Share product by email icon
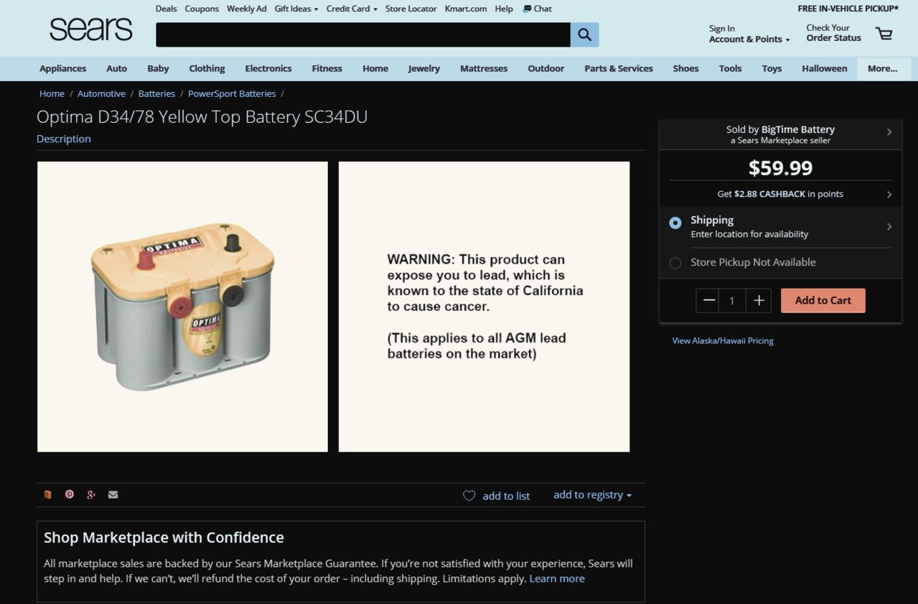 click(113, 494)
